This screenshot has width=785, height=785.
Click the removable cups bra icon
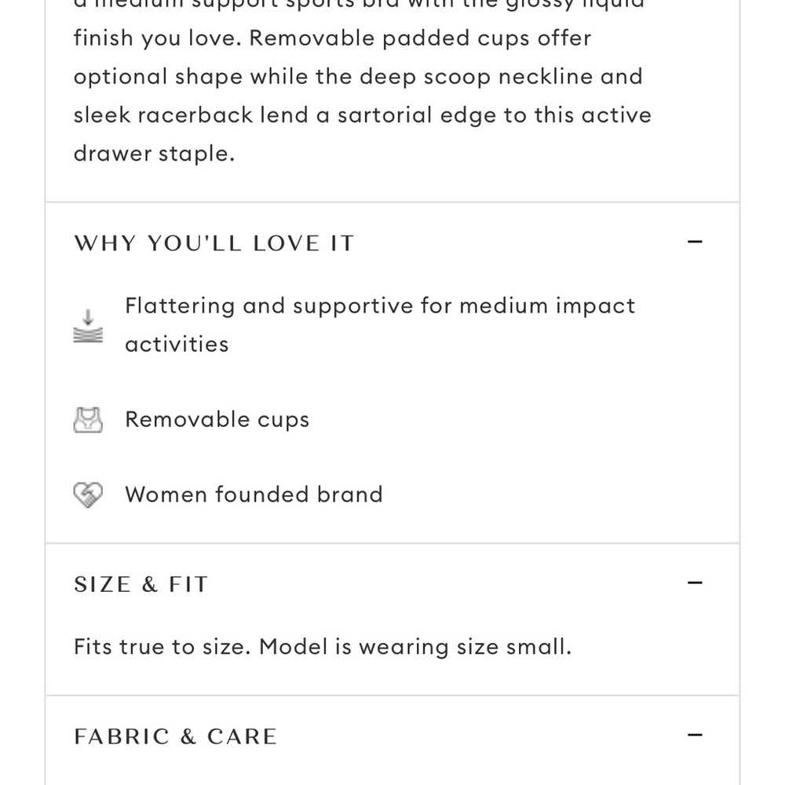[x=88, y=419]
